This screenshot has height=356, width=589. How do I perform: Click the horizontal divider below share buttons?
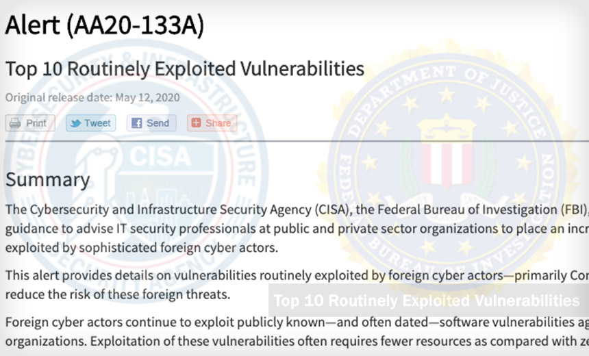point(294,142)
